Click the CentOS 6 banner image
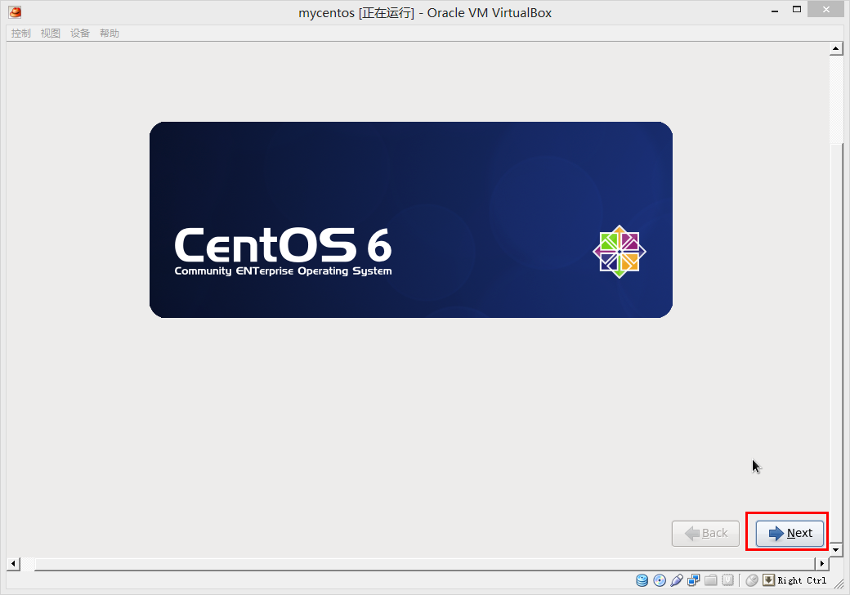 [411, 220]
